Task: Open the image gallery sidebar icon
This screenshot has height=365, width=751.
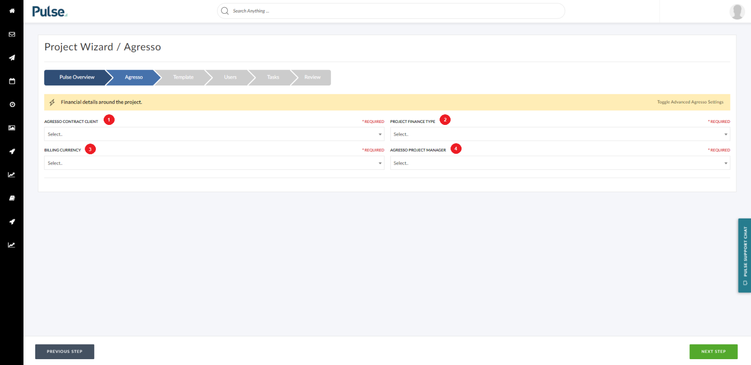Action: tap(11, 127)
